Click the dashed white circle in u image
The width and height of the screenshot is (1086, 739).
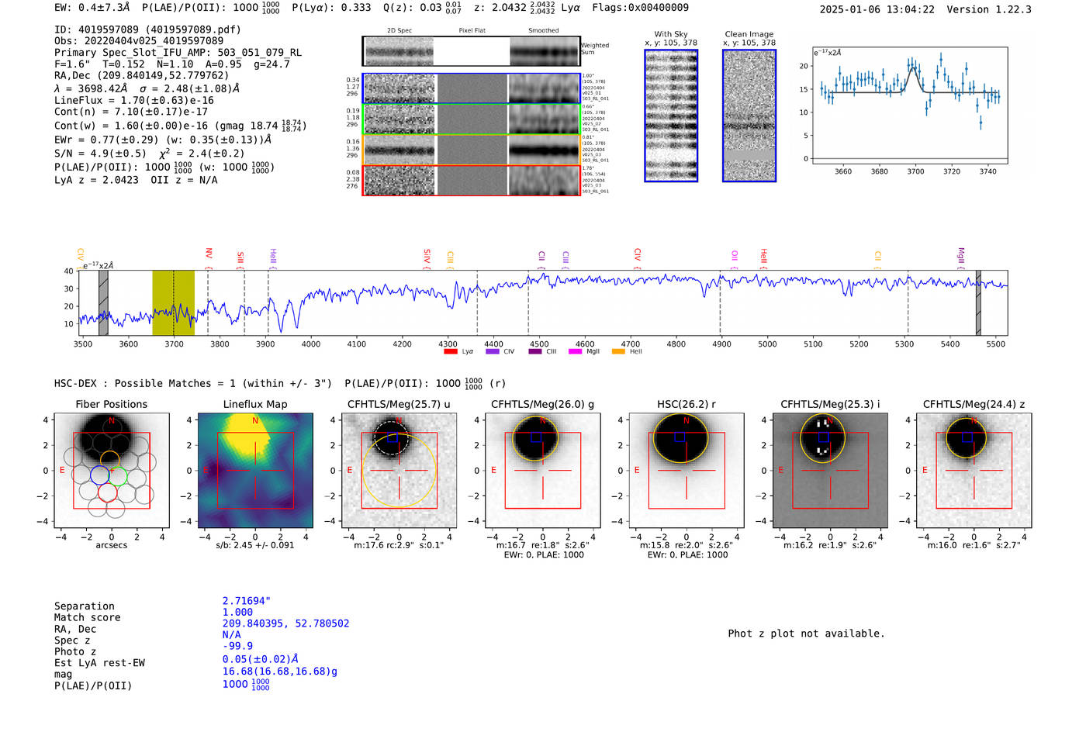[391, 438]
